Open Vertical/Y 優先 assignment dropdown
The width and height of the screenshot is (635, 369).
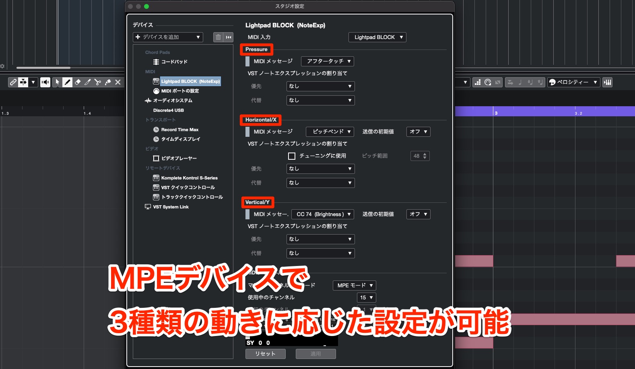(x=321, y=239)
